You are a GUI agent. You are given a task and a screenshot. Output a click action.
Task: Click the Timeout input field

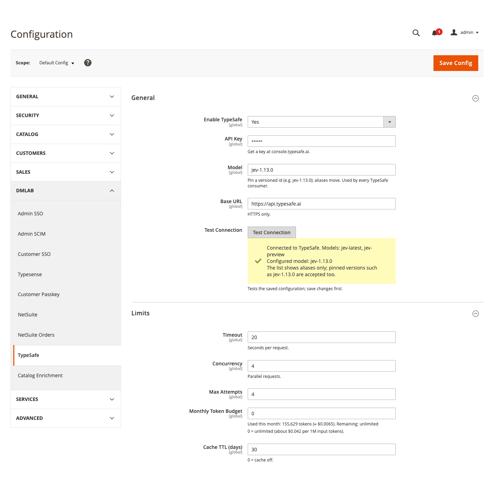(322, 337)
